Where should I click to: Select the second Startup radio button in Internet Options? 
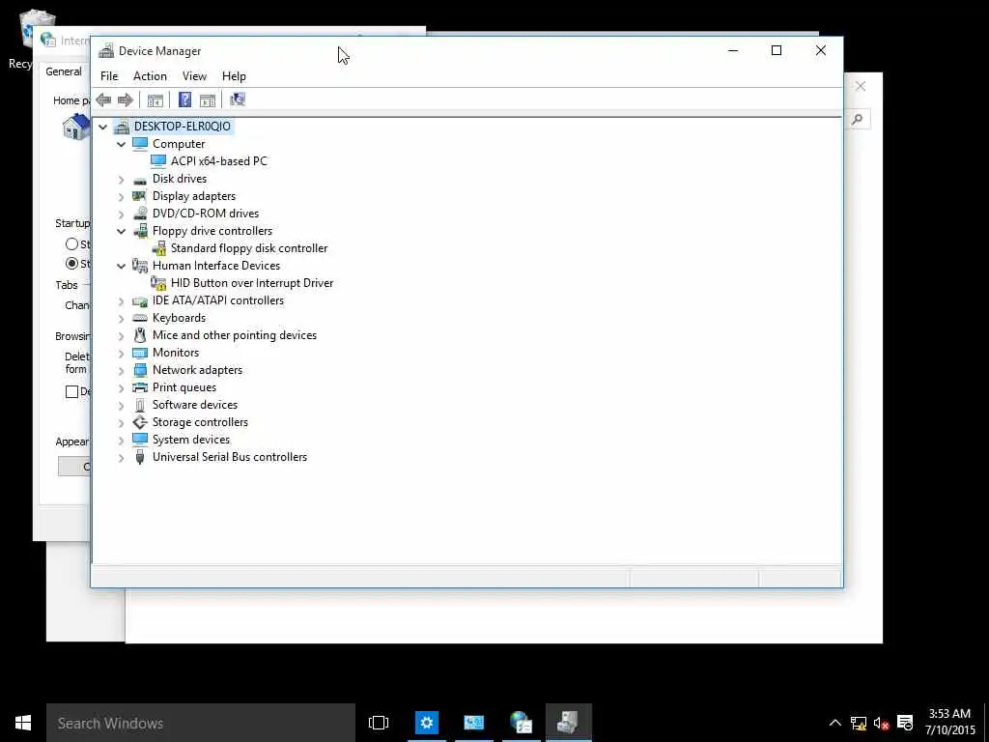point(71,263)
